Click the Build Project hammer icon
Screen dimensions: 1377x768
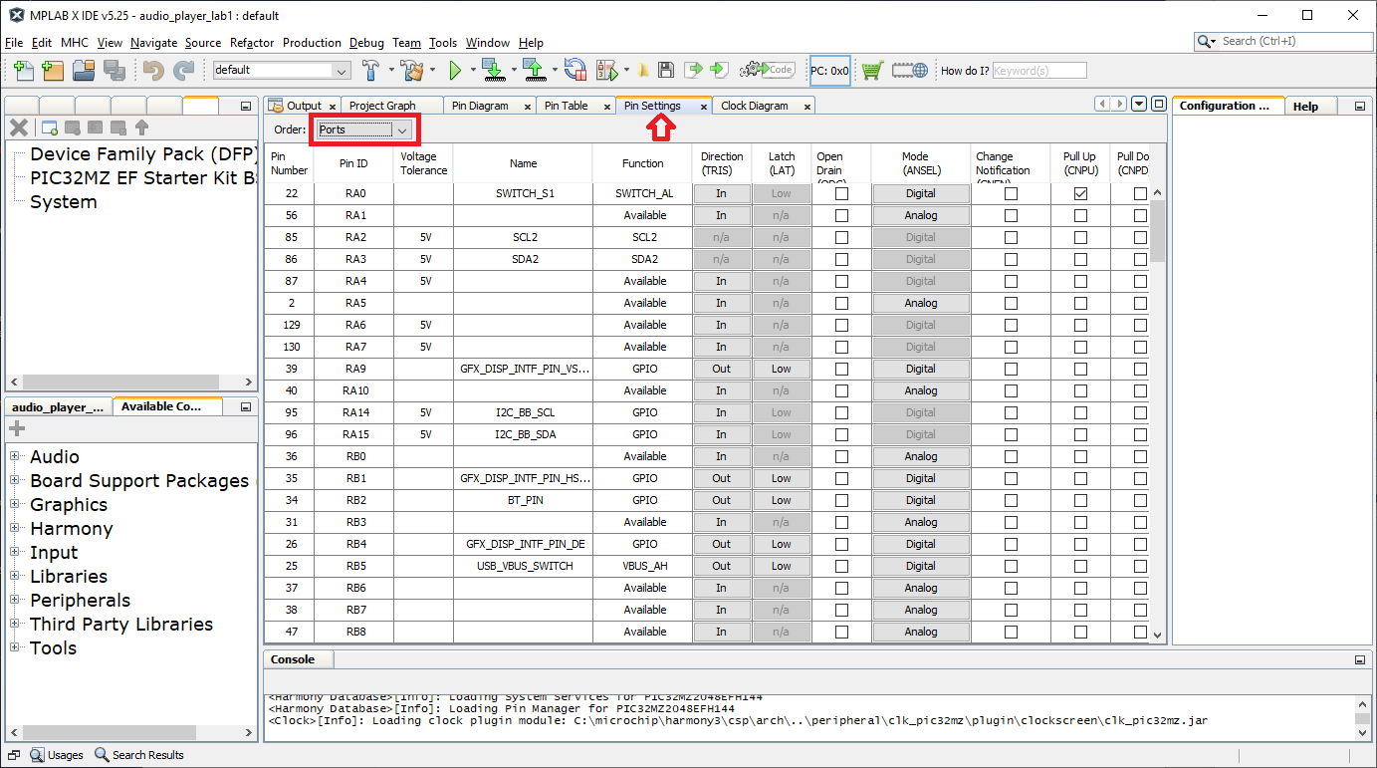click(x=370, y=70)
